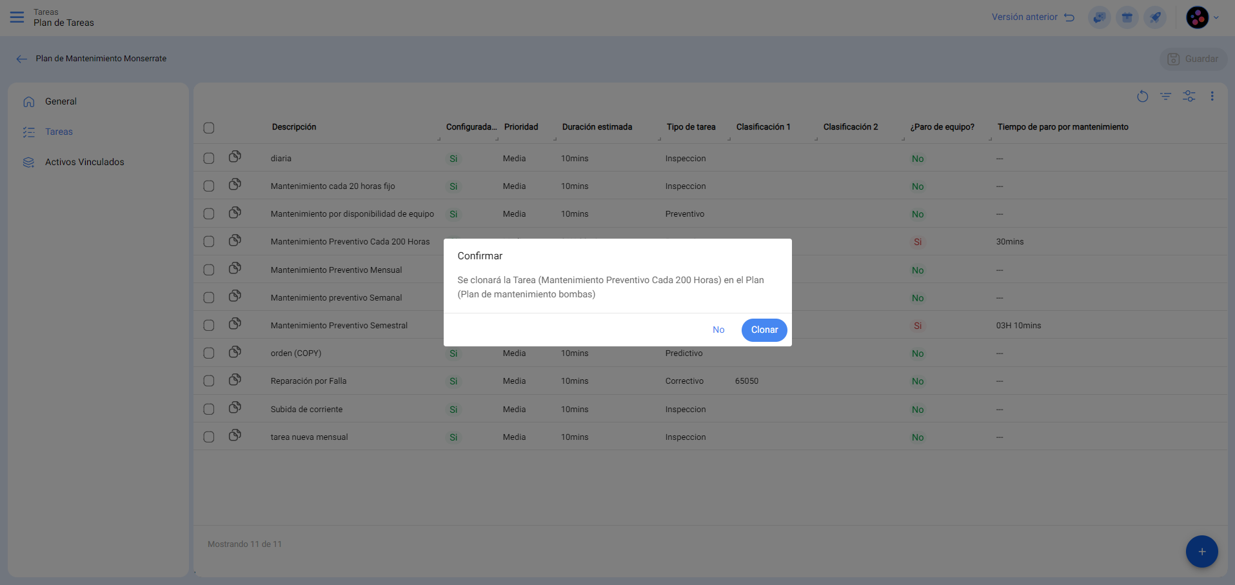Toggle the select-all checkbox in the header

209,128
